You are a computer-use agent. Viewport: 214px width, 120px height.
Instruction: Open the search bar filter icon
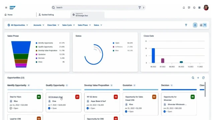tap(140, 7)
